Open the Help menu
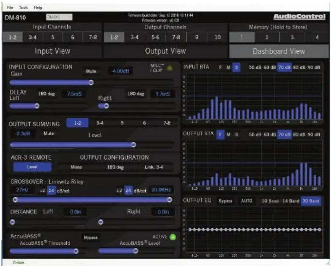Image resolution: width=331 pixels, height=266 pixels. (x=38, y=8)
